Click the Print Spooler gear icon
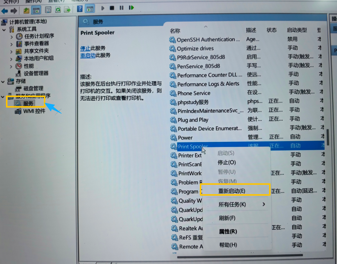This screenshot has height=264, width=337. 174,147
